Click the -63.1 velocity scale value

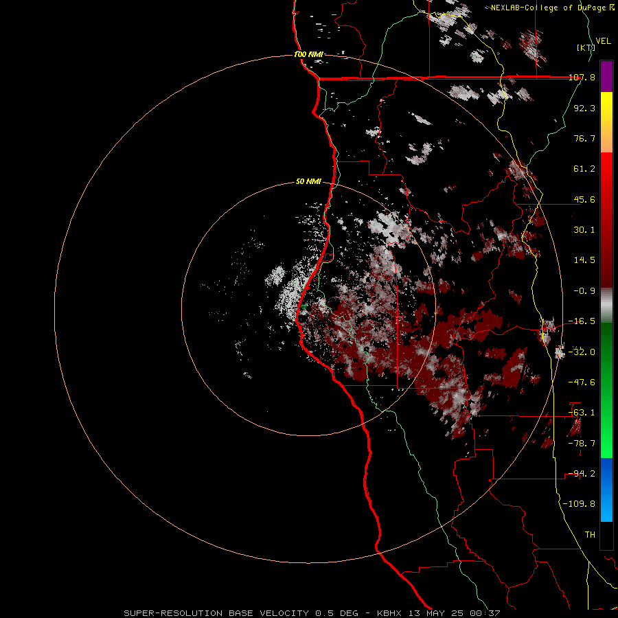click(582, 413)
